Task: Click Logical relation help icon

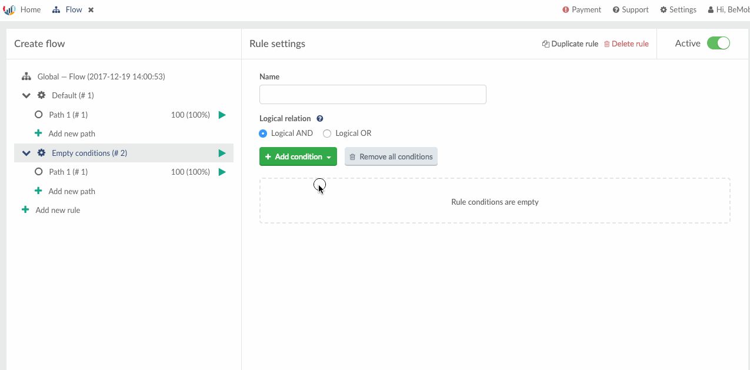Action: 320,118
